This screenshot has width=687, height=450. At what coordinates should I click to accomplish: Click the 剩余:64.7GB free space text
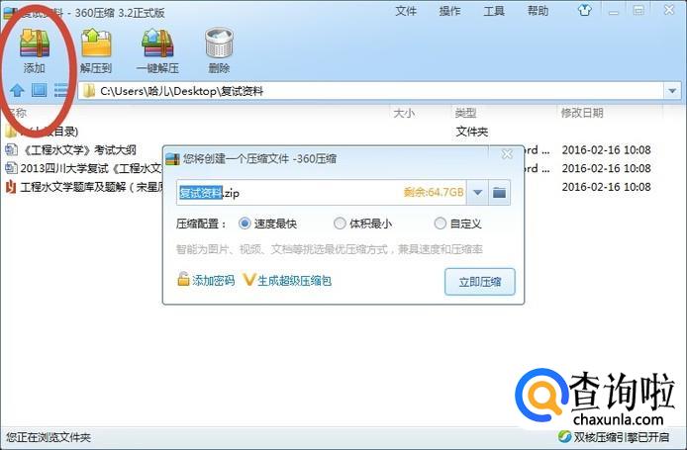(x=434, y=192)
